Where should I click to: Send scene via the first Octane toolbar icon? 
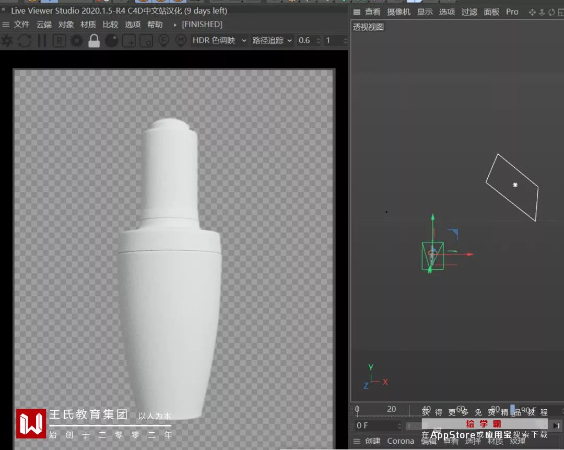coord(7,41)
